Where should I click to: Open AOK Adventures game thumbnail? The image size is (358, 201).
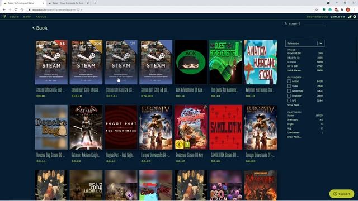[191, 62]
